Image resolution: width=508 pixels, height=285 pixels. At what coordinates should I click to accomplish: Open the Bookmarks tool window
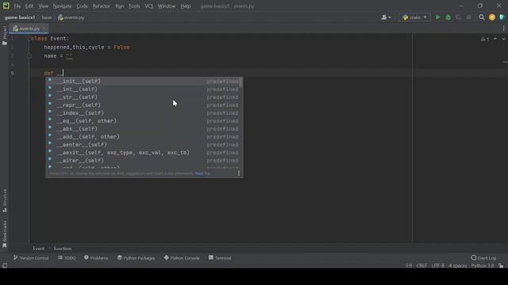[5, 234]
